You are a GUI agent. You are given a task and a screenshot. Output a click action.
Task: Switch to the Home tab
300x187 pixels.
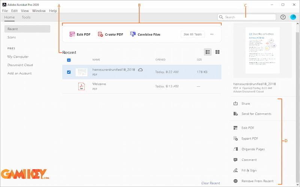coord(9,17)
